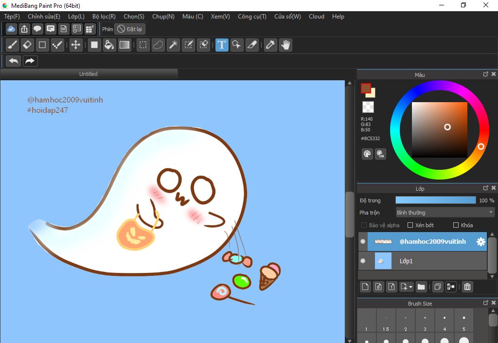498x343 pixels.
Task: Select the Select Eraser tool
Action: pyautogui.click(x=204, y=45)
